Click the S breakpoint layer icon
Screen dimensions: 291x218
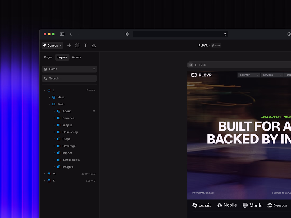(49, 181)
